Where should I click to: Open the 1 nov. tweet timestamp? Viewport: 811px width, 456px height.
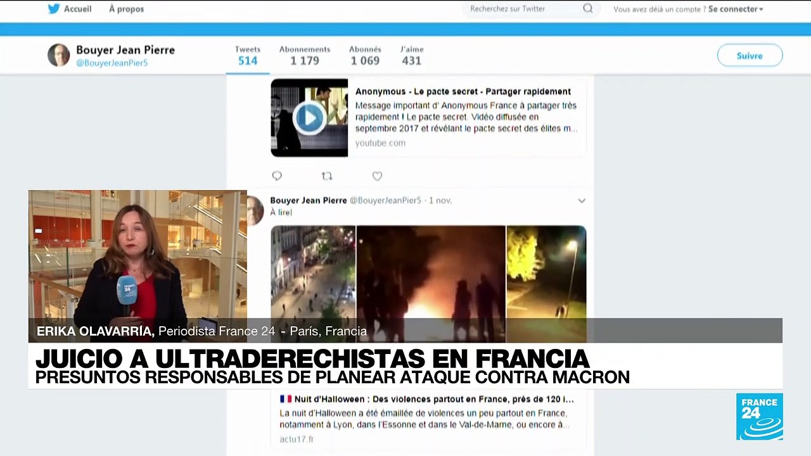coord(440,200)
